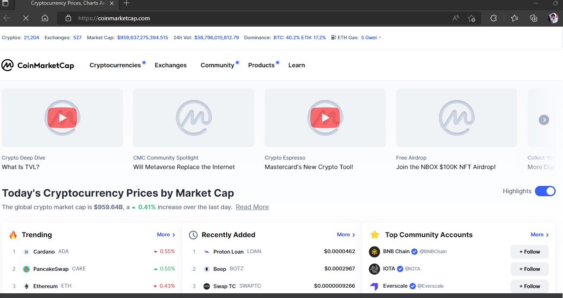Open the Learn menu

[x=297, y=65]
